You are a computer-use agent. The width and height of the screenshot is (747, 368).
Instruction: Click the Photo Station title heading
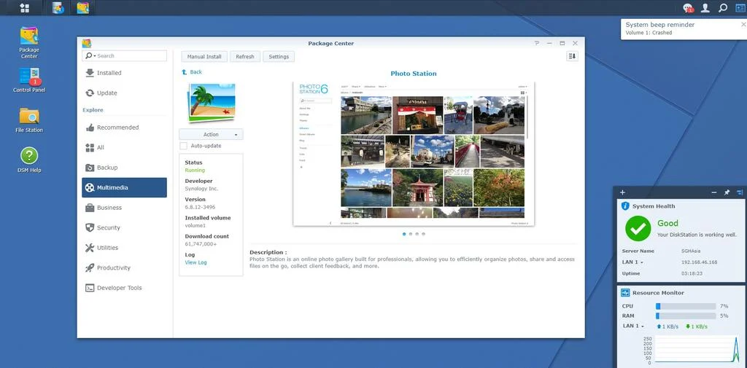tap(414, 74)
